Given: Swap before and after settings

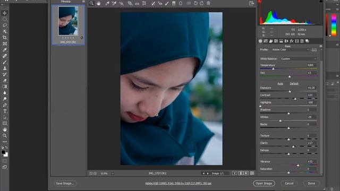Looking at the screenshot, I should tap(241, 173).
